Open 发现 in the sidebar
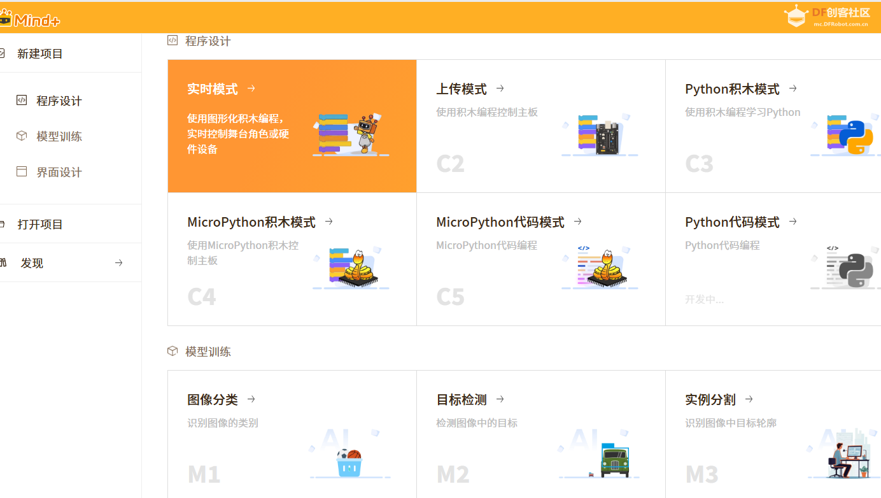881x498 pixels. (32, 263)
